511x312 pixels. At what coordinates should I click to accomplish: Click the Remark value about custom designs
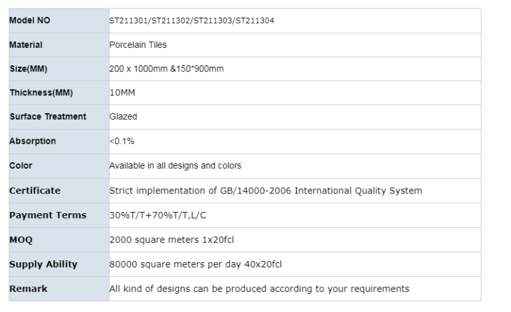[x=259, y=288]
